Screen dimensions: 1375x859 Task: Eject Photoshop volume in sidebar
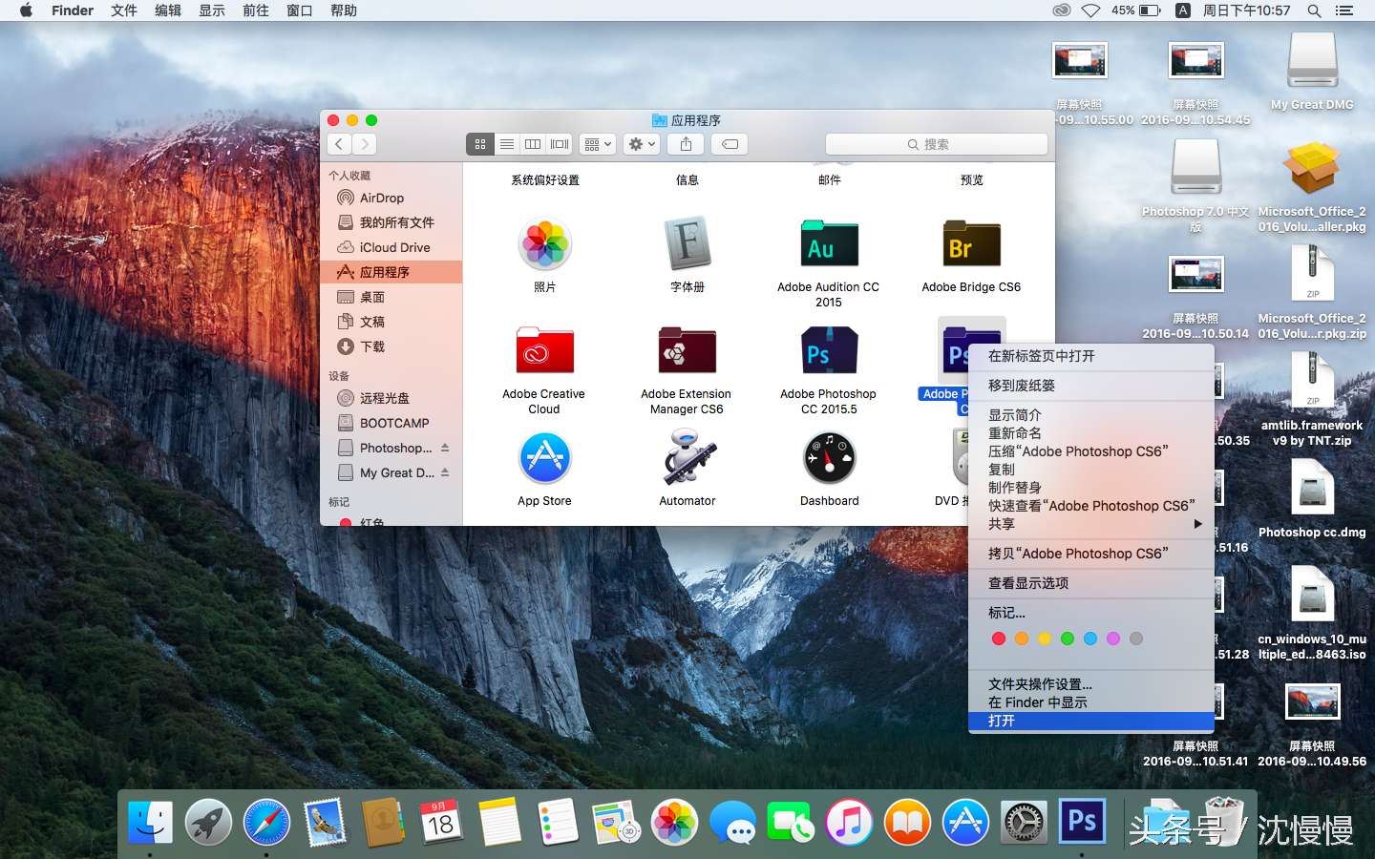(x=445, y=448)
